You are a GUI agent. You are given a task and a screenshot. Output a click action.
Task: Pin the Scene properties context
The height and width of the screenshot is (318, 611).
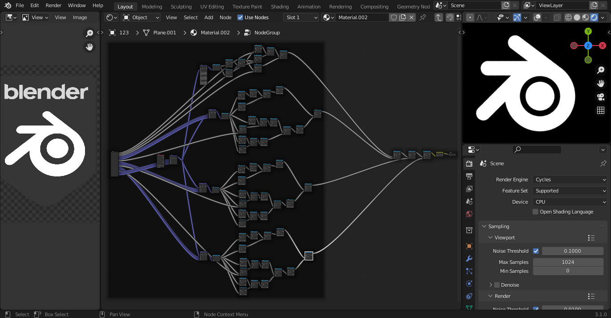point(603,163)
